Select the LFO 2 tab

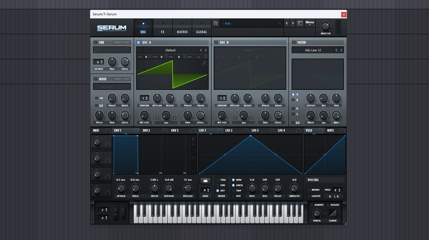pos(228,130)
